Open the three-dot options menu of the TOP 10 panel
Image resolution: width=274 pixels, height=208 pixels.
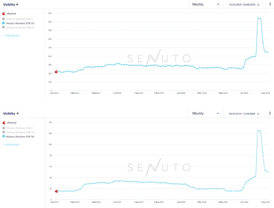(270, 4)
